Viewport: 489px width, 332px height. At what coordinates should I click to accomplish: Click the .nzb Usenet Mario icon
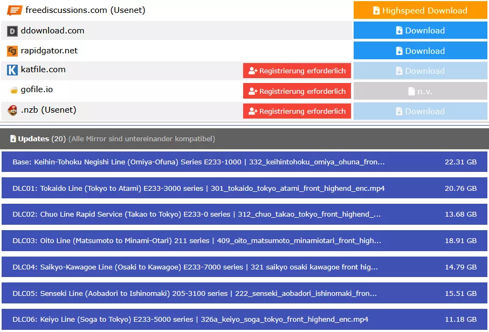(12, 110)
